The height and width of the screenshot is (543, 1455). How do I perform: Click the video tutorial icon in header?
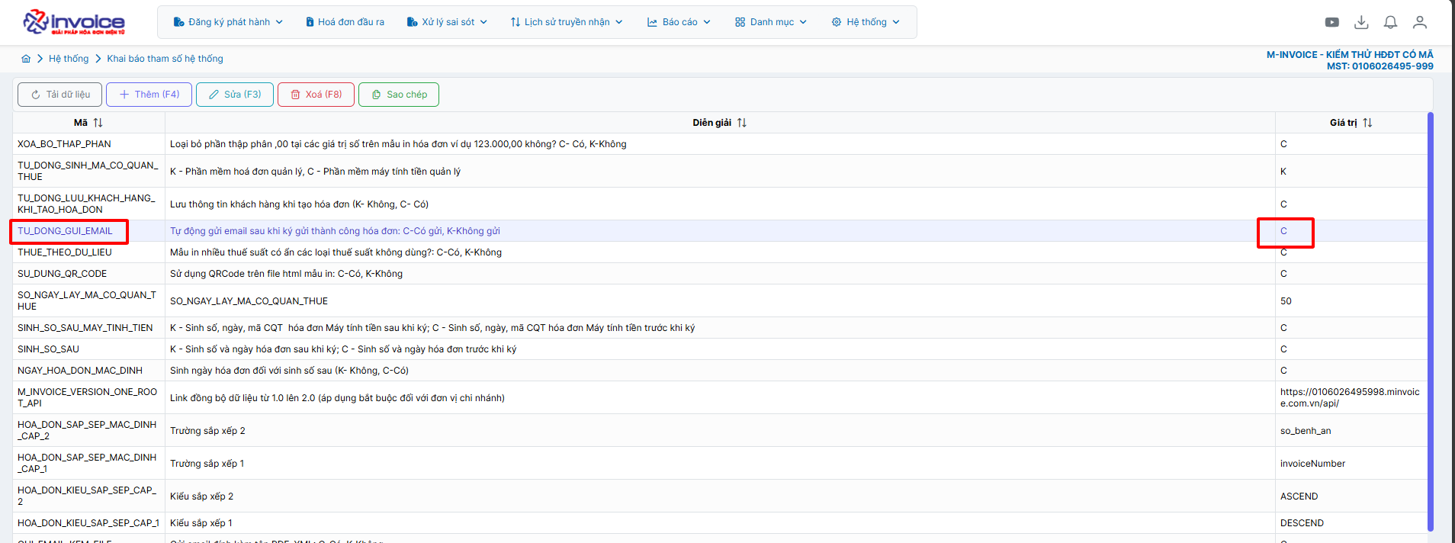[x=1331, y=22]
